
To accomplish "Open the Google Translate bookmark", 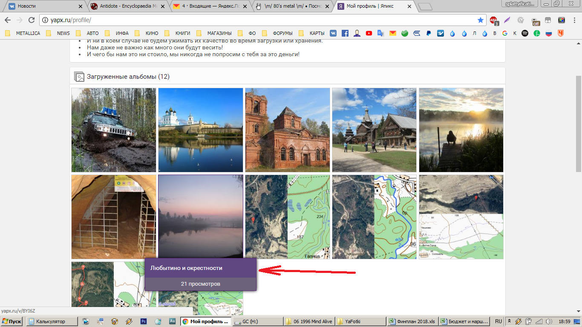I will click(380, 33).
